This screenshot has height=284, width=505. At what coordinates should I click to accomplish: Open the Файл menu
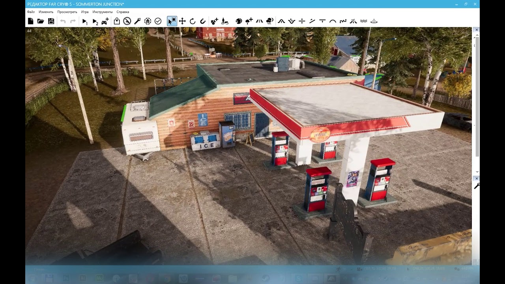pyautogui.click(x=31, y=12)
